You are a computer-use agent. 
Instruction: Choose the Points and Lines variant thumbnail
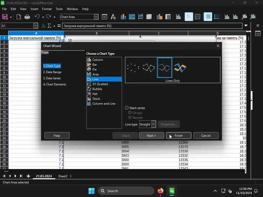[149, 68]
